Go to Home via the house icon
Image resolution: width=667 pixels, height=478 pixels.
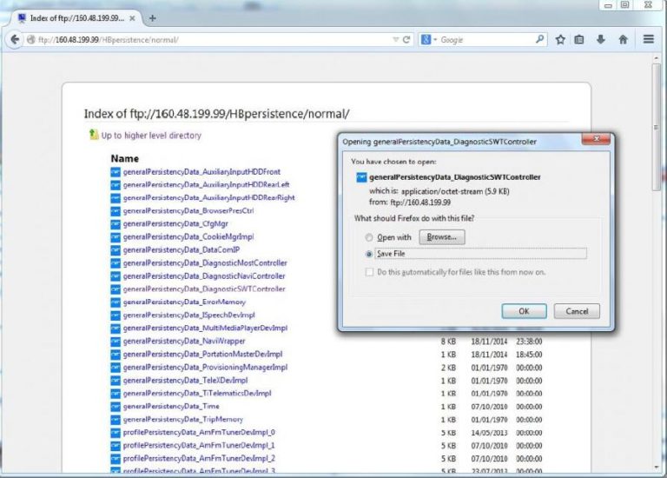point(623,40)
